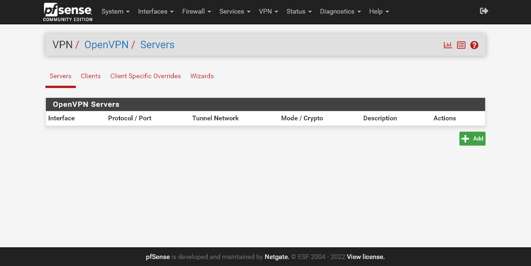
Task: Click the Actions column header
Action: point(445,118)
